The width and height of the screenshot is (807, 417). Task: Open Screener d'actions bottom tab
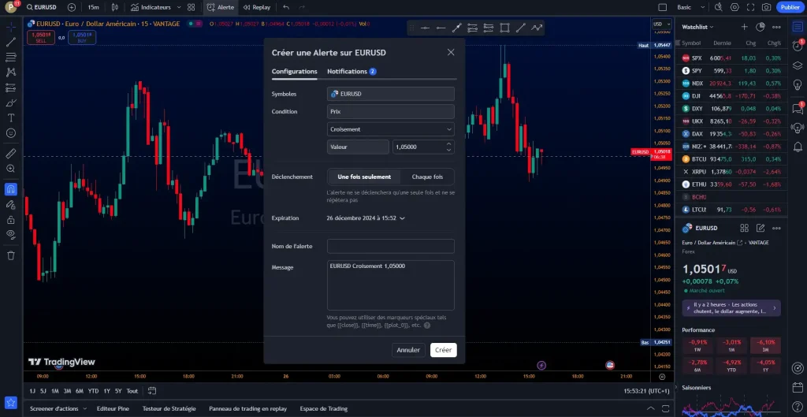(x=54, y=409)
